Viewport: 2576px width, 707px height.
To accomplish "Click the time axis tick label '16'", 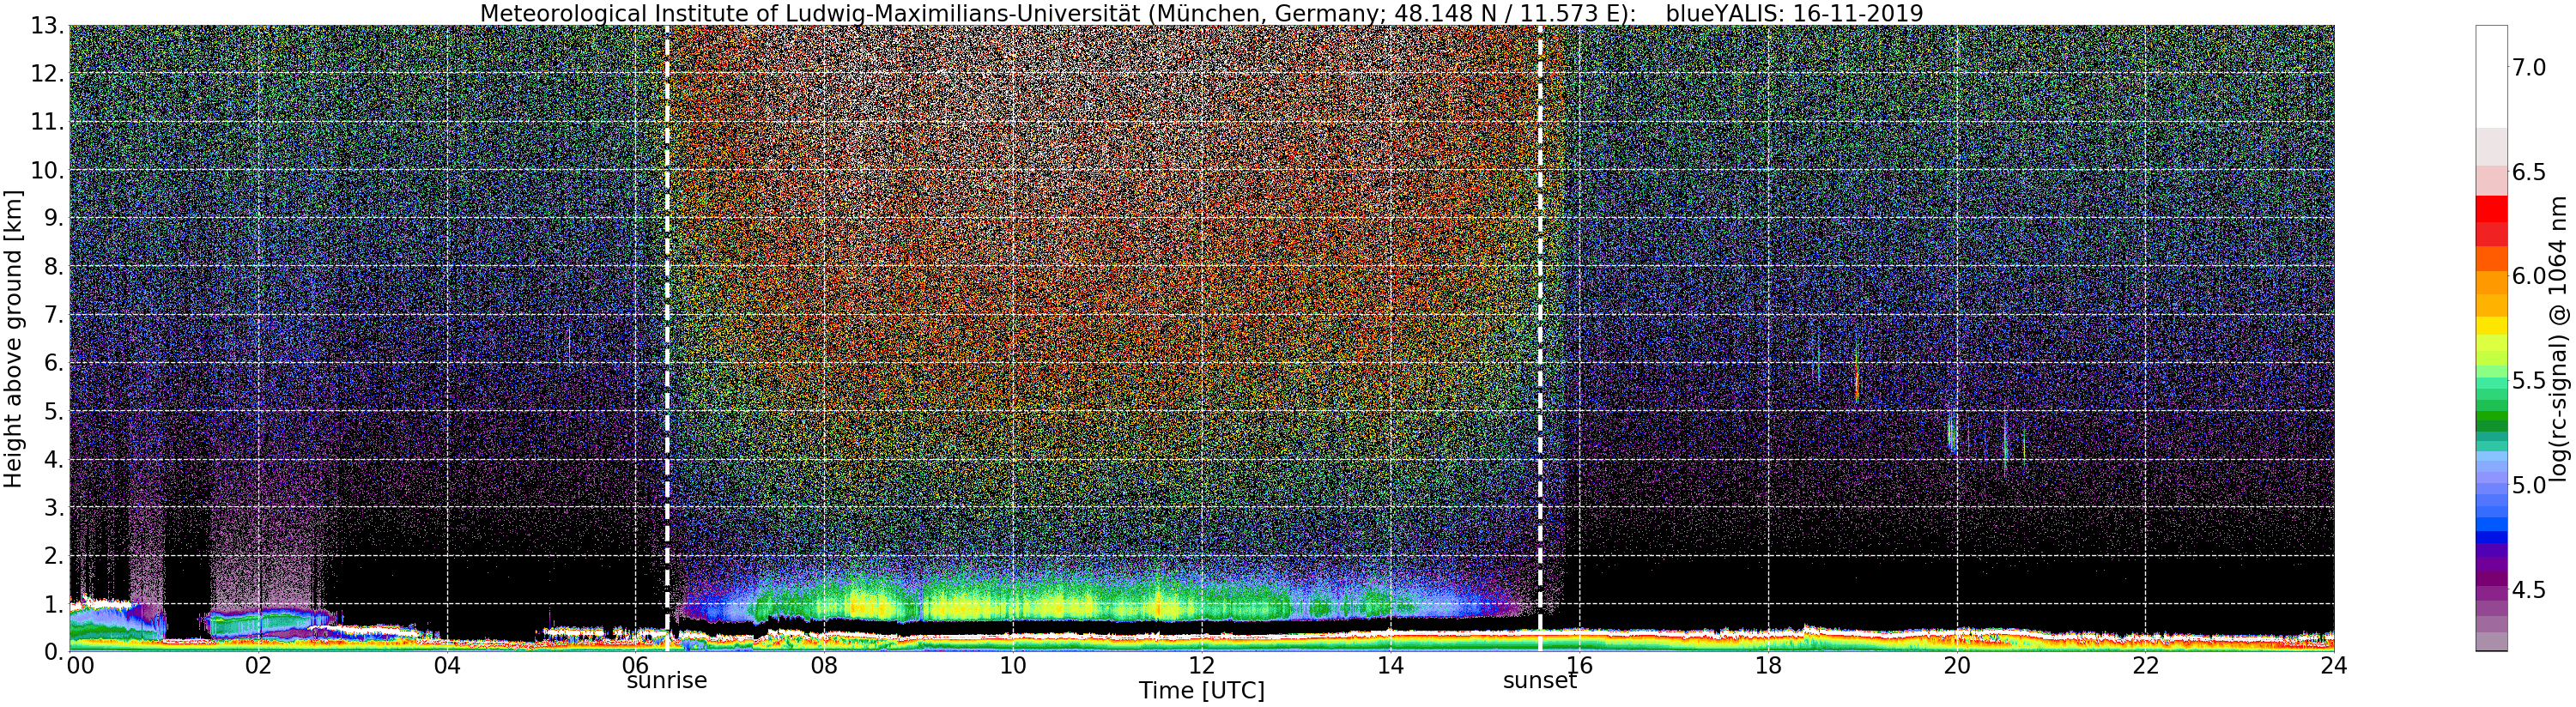I will click(x=1579, y=666).
